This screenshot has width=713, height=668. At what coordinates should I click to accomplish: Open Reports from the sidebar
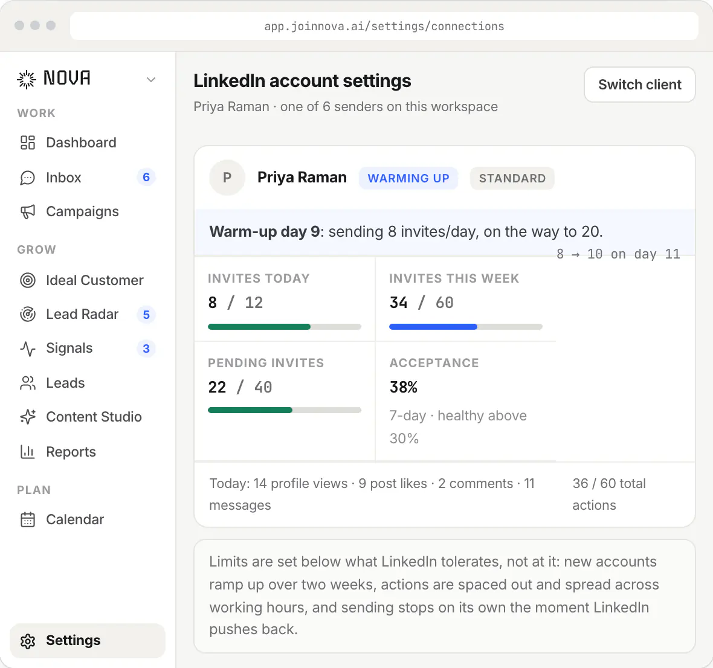tap(71, 452)
